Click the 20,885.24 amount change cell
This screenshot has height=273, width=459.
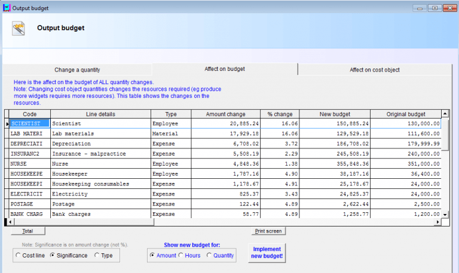tap(226, 123)
